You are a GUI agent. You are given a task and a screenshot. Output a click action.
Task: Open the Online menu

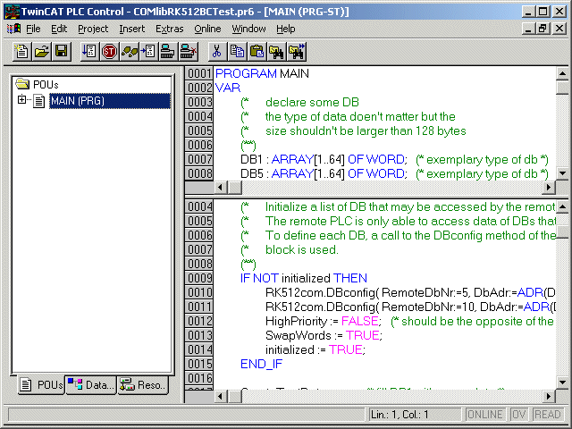coord(207,29)
